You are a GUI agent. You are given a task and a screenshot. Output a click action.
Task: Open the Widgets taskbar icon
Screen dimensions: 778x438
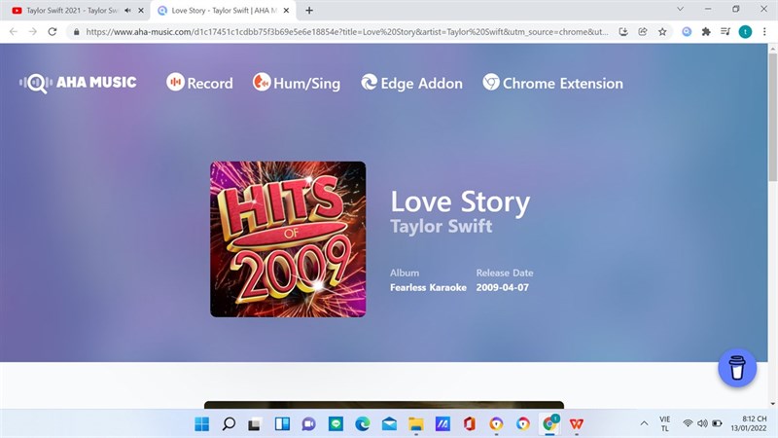[x=282, y=424]
